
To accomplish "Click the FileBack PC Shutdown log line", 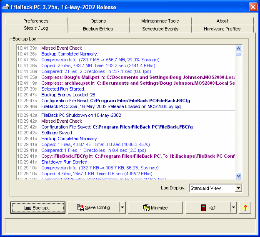I will pos(69,115).
